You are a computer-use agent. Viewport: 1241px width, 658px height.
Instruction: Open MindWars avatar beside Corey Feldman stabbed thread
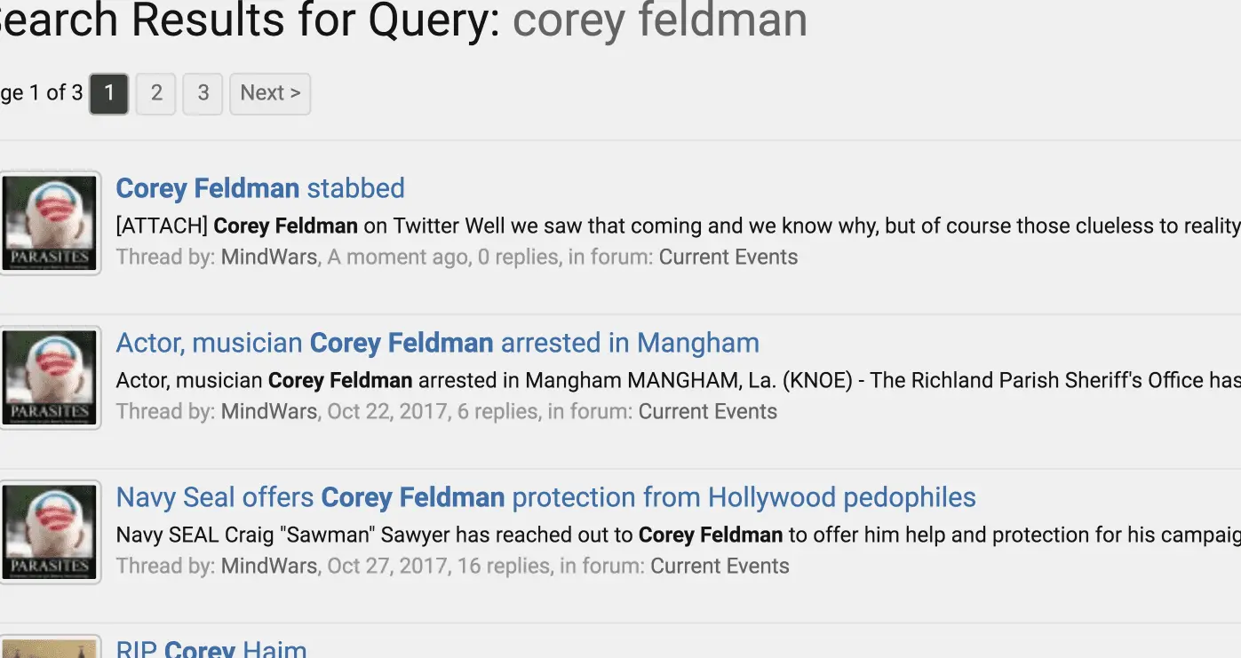point(50,223)
